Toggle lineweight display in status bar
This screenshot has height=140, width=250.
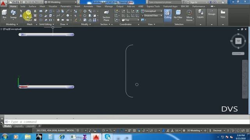coord(129,131)
